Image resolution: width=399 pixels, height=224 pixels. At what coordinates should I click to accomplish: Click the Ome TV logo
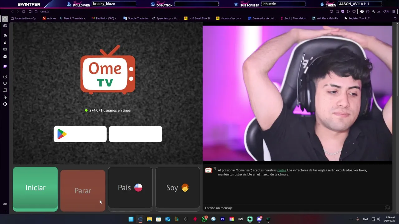click(108, 70)
